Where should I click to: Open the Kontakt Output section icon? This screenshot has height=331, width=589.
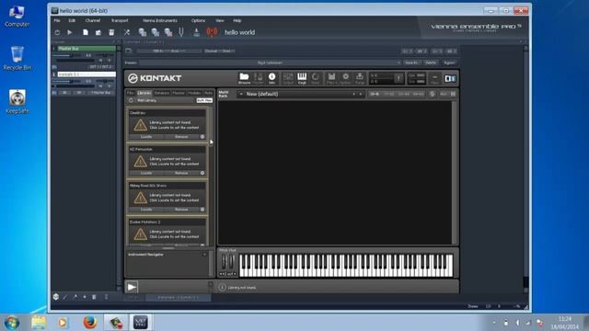(288, 78)
